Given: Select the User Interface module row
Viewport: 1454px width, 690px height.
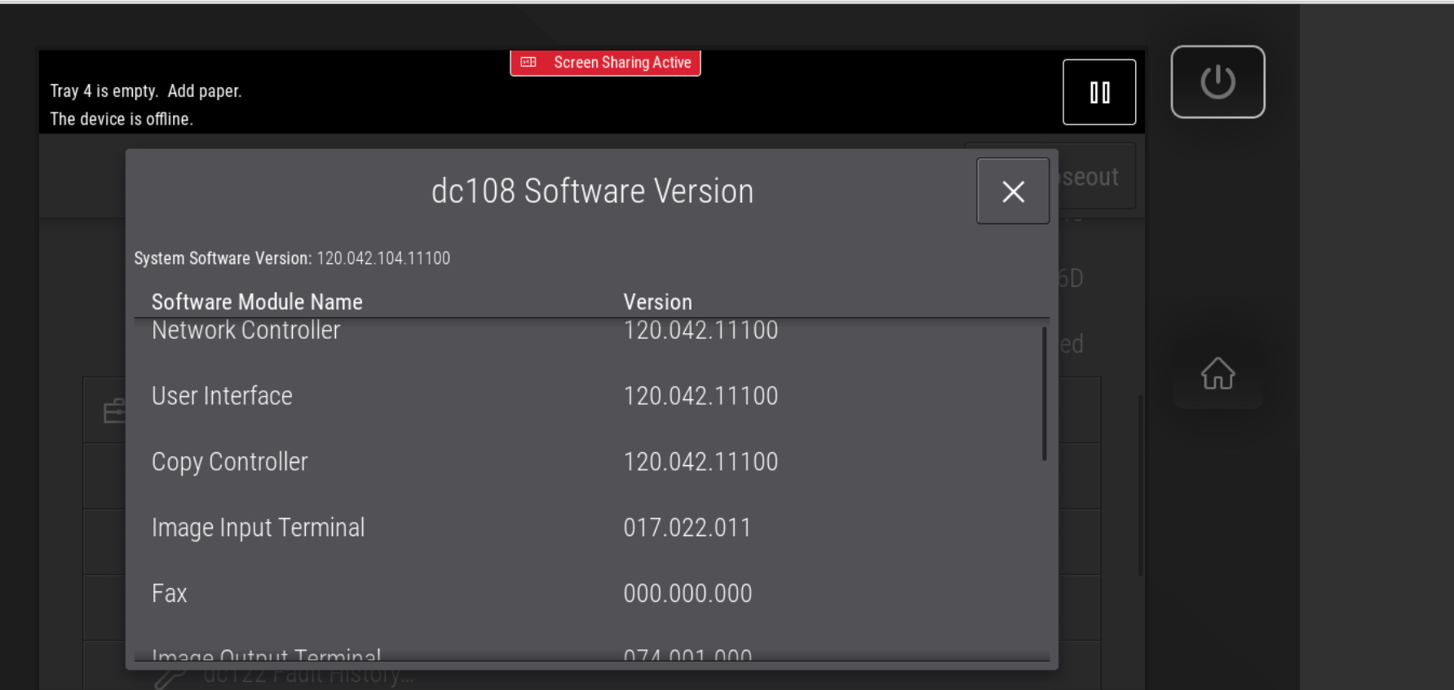Looking at the screenshot, I should 222,396.
